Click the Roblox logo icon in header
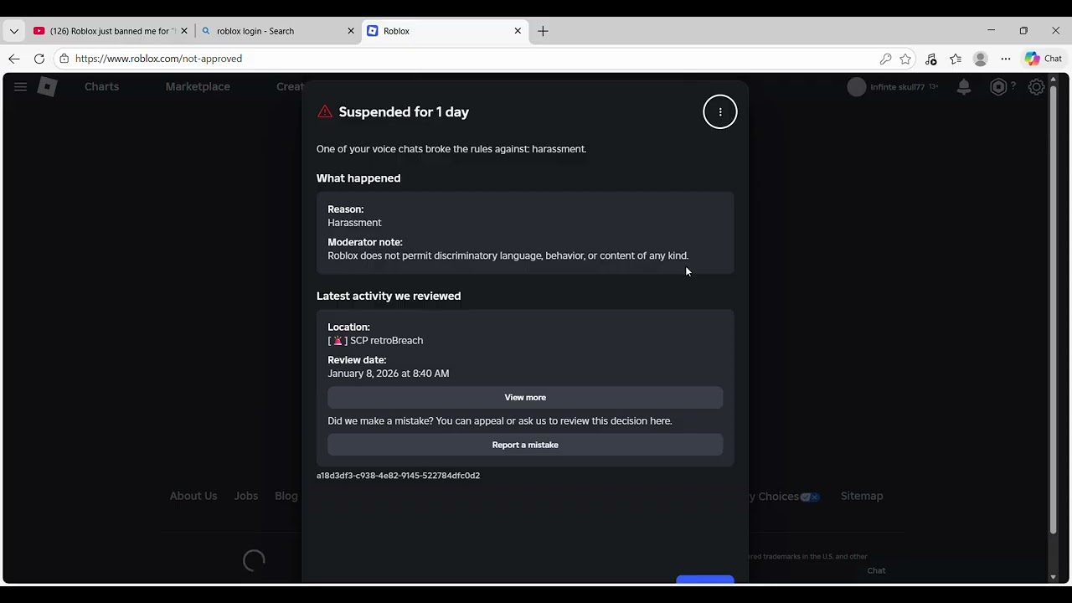1072x603 pixels. [48, 86]
